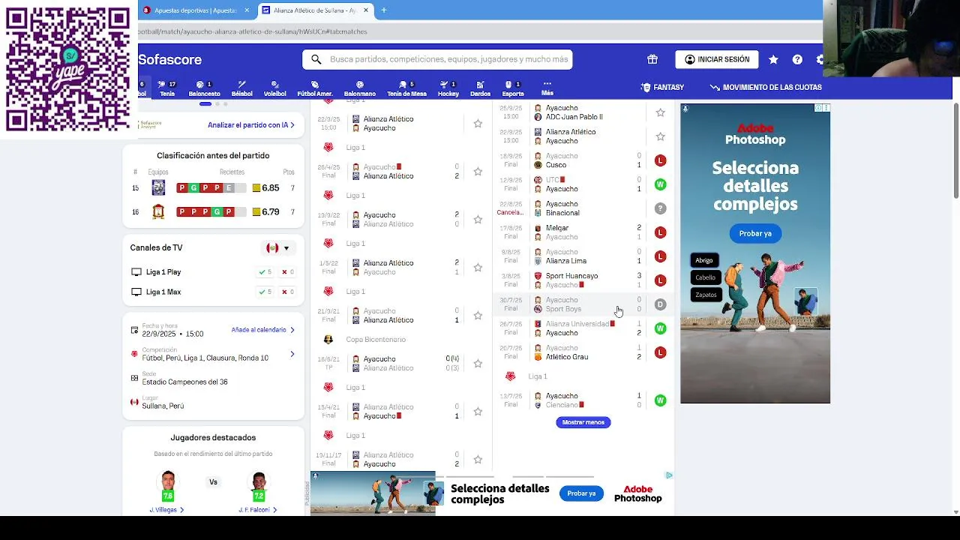Open favorites star icon in header
This screenshot has height=540, width=960.
pyautogui.click(x=773, y=59)
